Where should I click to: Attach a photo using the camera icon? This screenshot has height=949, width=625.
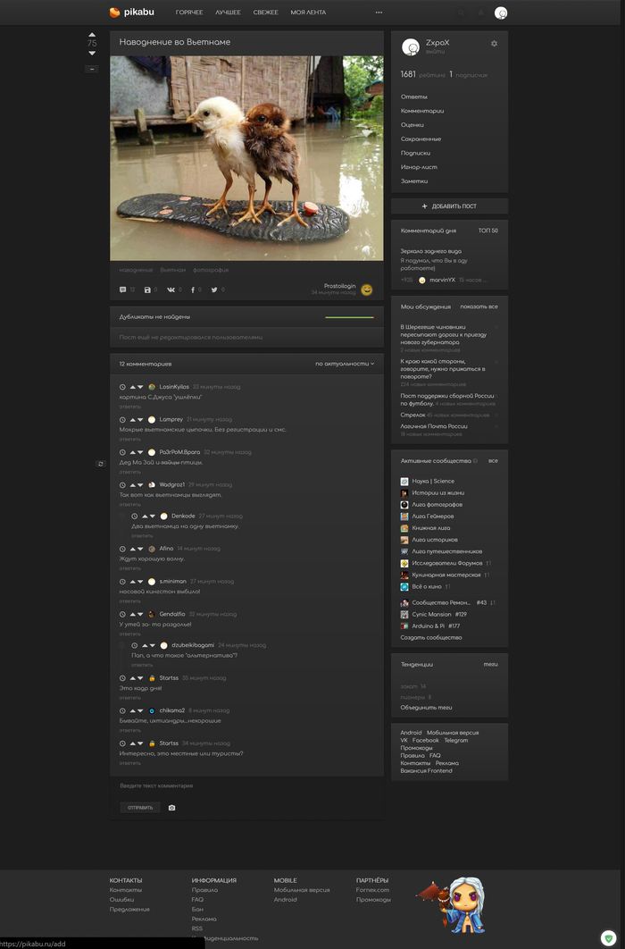click(172, 808)
